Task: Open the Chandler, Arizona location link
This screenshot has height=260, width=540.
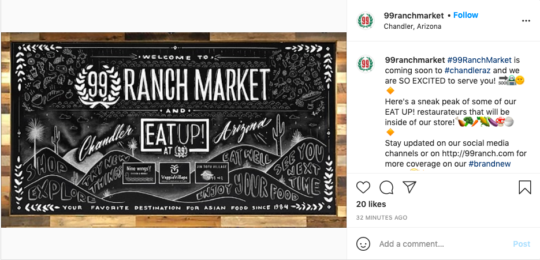Action: click(x=412, y=27)
